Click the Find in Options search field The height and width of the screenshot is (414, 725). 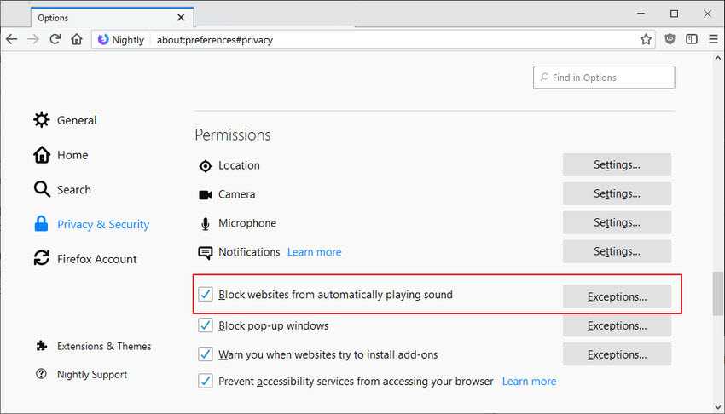[604, 77]
